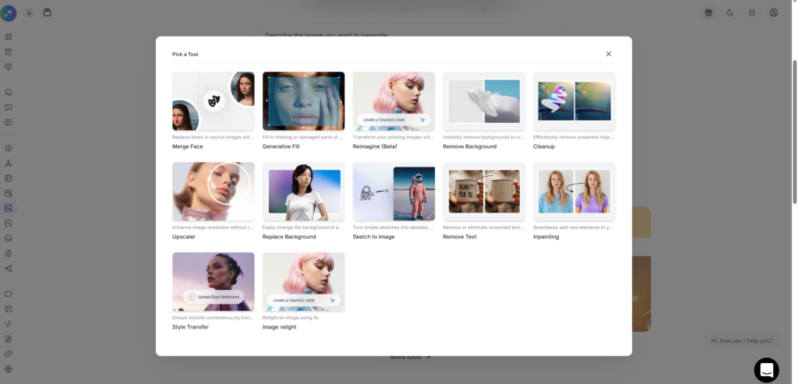This screenshot has width=798, height=384.
Task: Select the Merge Face tool
Action: point(213,101)
